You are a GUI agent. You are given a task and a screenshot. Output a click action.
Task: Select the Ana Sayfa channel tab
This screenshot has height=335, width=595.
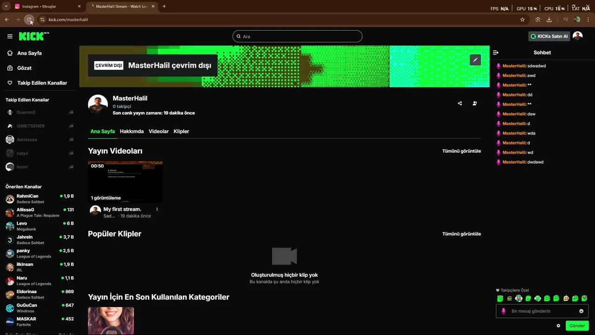[x=102, y=131]
